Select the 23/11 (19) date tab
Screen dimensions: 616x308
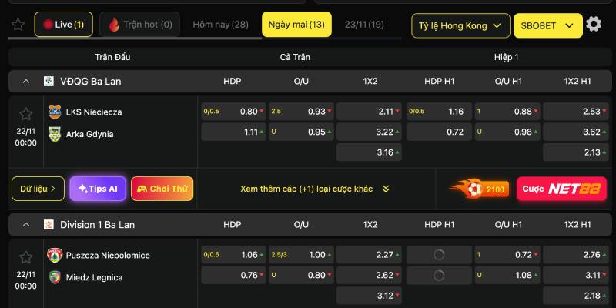click(x=364, y=25)
